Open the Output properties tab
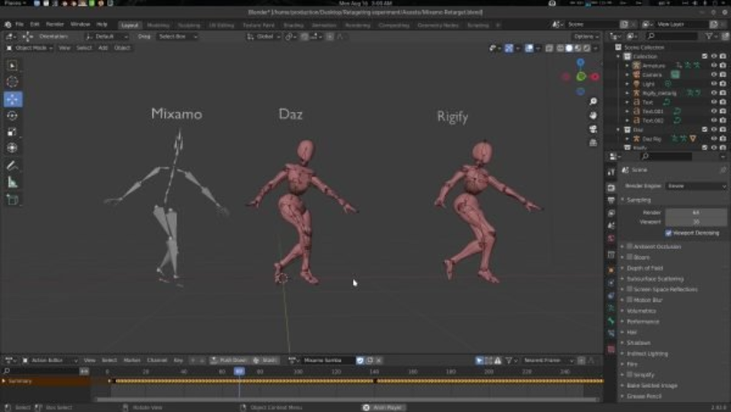Viewport: 731px width, 412px height. click(612, 200)
